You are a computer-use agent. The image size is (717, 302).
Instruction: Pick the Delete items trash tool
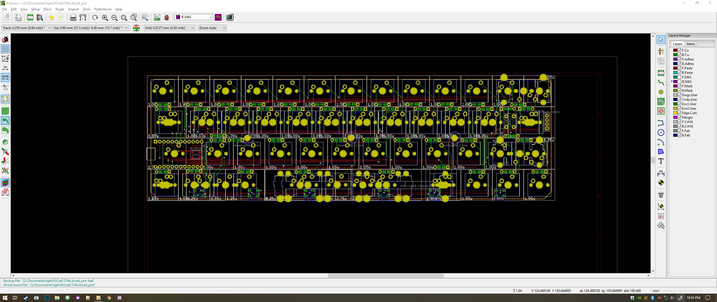661,195
